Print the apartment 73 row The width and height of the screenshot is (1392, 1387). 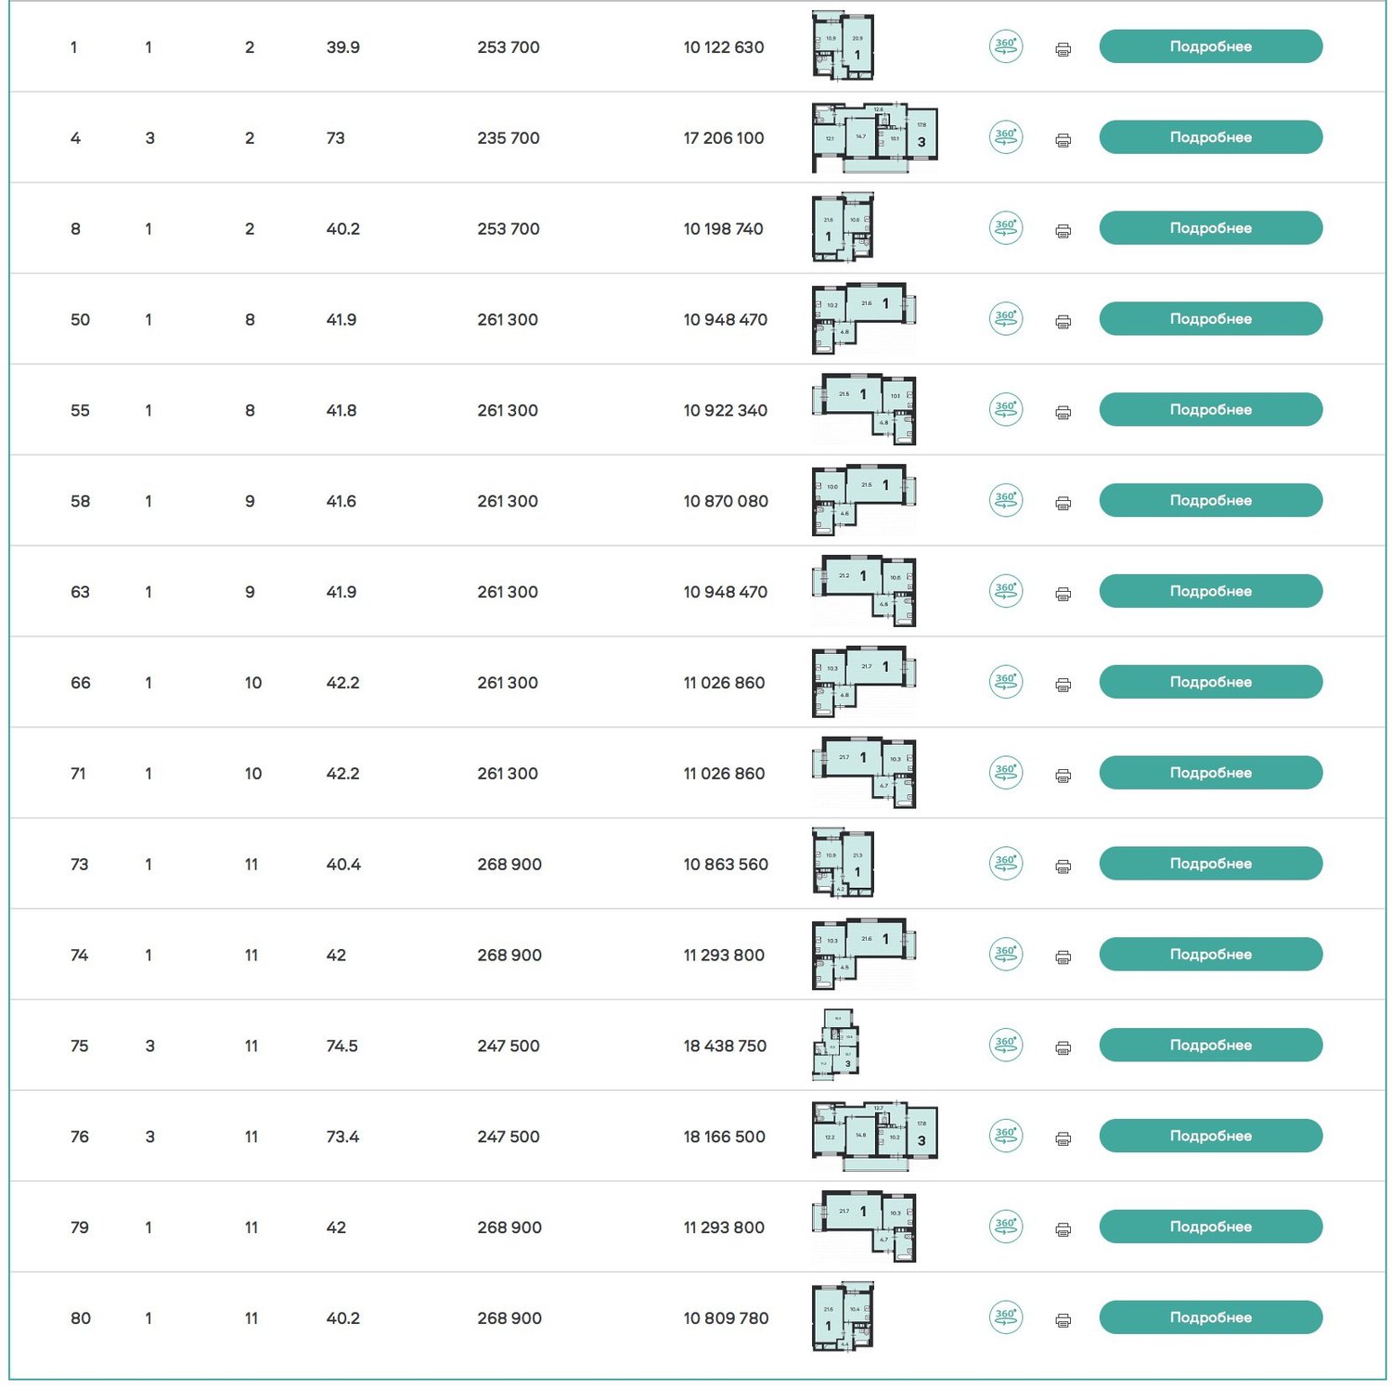[x=1063, y=867]
